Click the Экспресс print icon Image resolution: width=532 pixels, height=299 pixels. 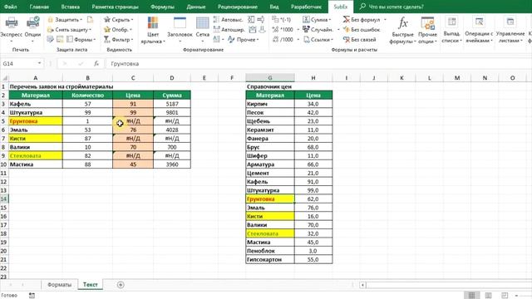(11, 23)
